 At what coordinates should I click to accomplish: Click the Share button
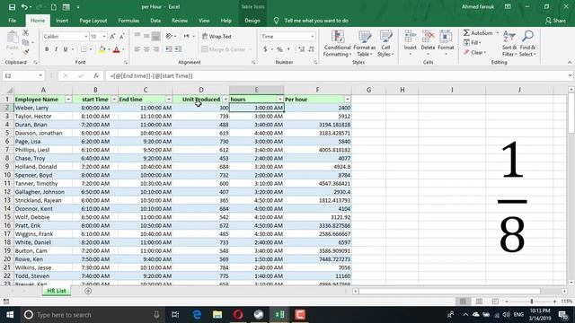click(x=555, y=21)
